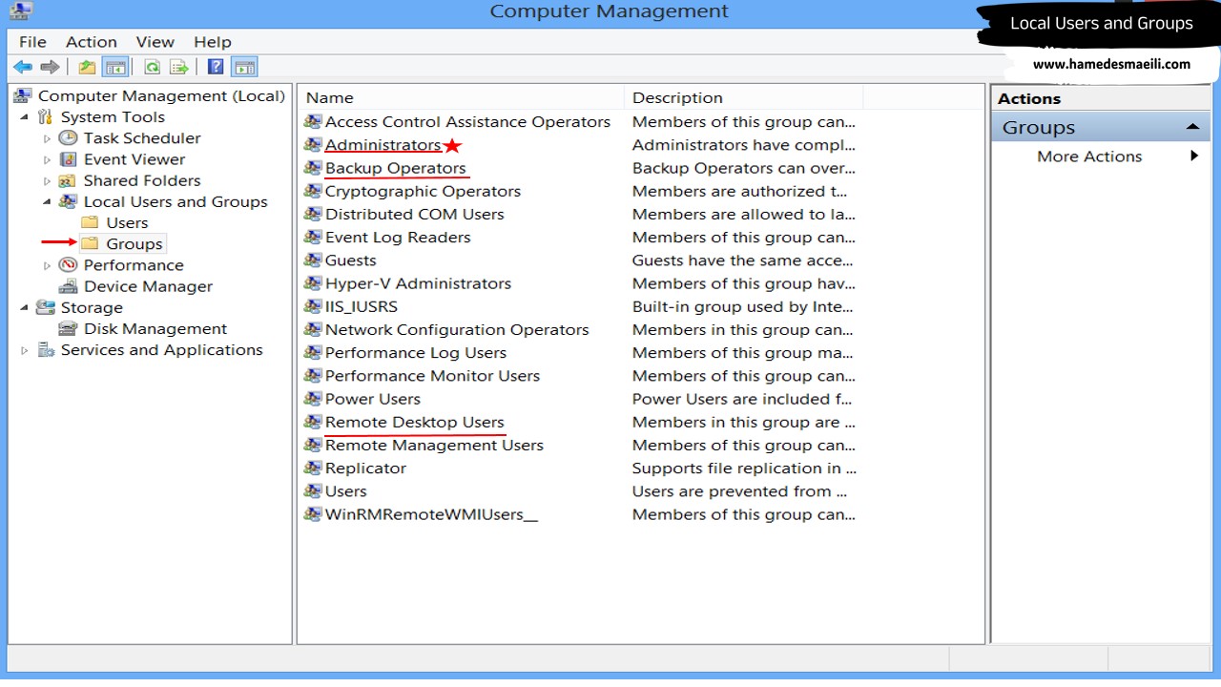The image size is (1221, 687).
Task: Open More Actions submenu arrow
Action: click(x=1194, y=156)
